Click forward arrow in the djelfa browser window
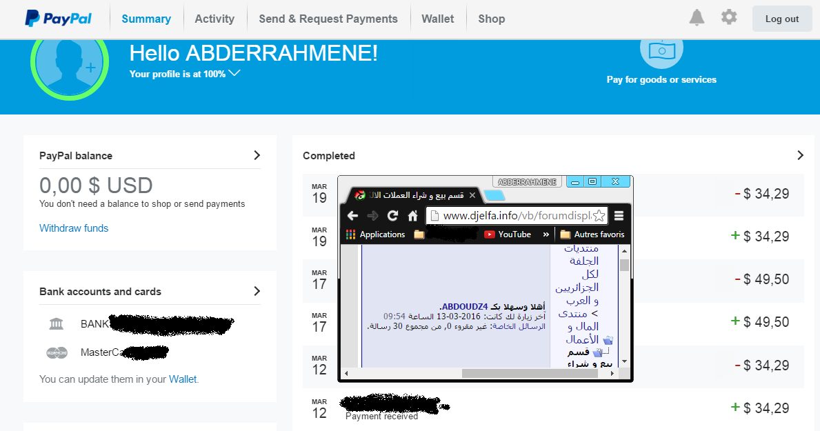This screenshot has height=431, width=820. point(372,215)
